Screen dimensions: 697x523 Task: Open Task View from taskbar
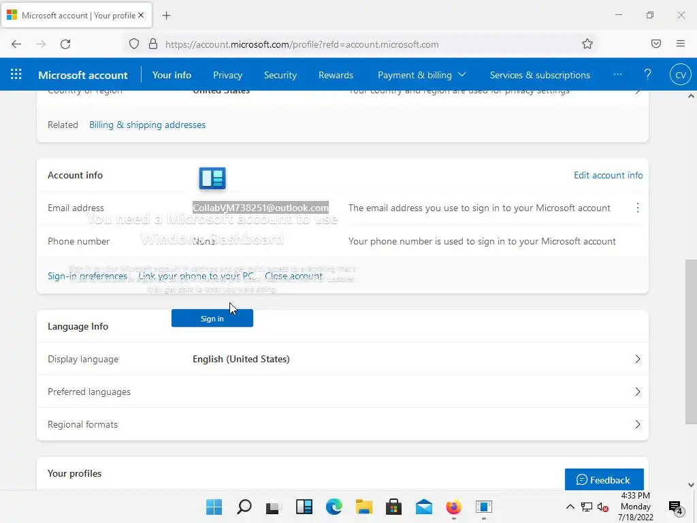click(274, 507)
